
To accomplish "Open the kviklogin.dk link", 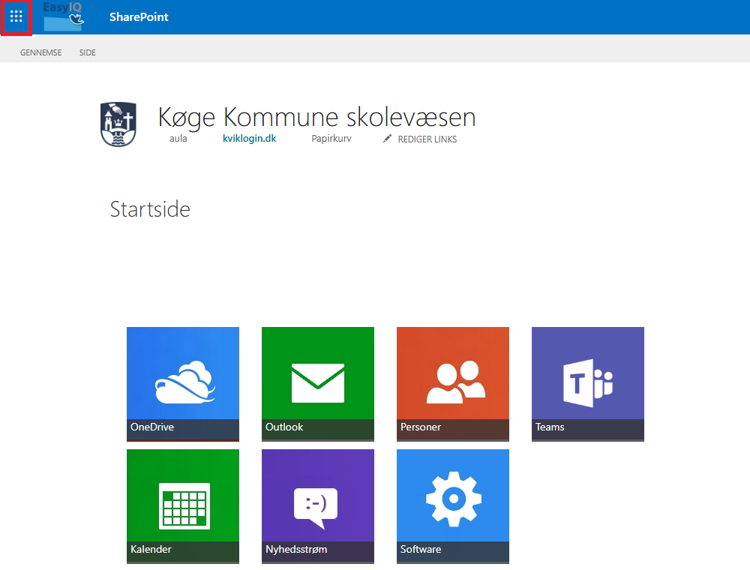I will [249, 139].
